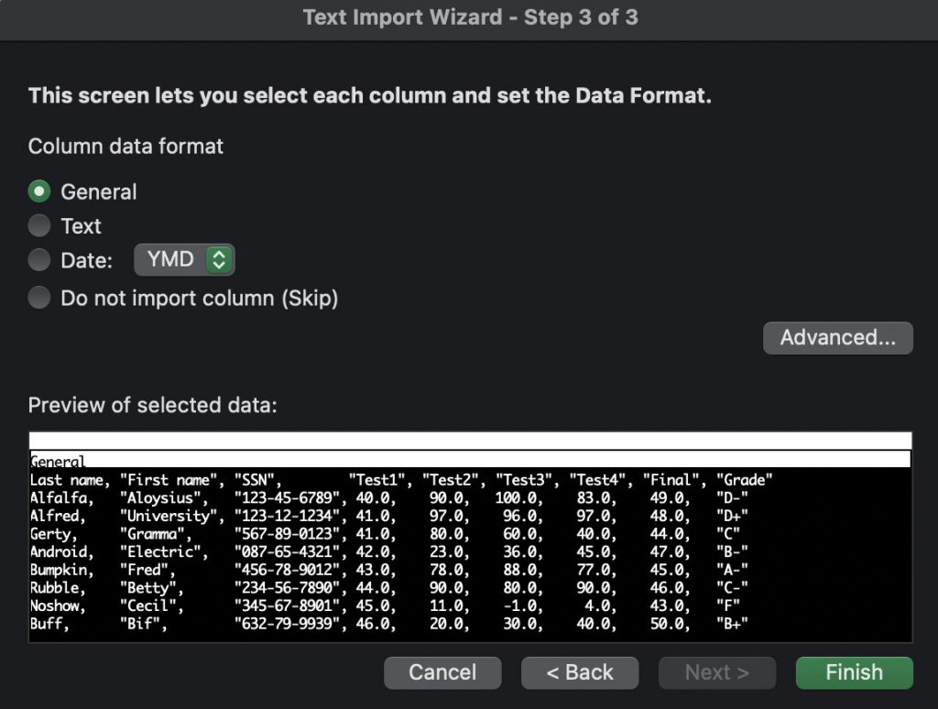Select Do not import column (Skip)
The height and width of the screenshot is (709, 938).
click(x=38, y=296)
